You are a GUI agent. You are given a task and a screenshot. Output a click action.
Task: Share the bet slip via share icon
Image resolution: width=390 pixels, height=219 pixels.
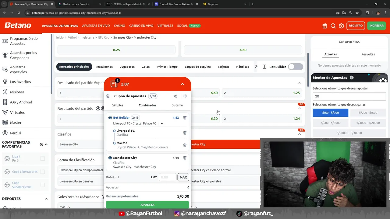[x=175, y=96]
